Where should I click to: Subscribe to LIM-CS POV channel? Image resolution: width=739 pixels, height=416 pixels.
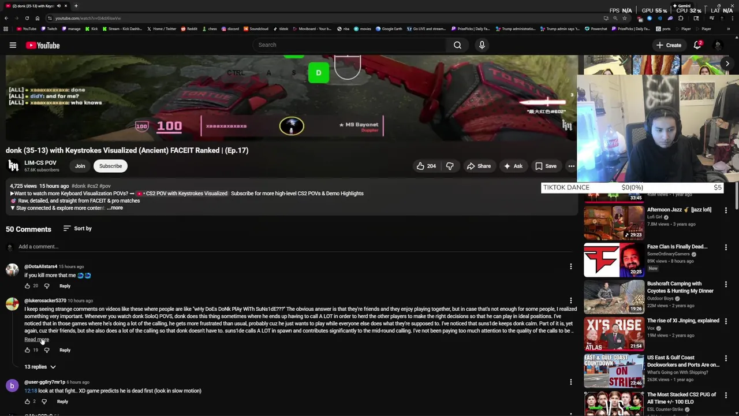pyautogui.click(x=110, y=166)
